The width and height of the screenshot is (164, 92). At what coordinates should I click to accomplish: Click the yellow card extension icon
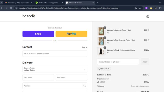click(x=151, y=8)
